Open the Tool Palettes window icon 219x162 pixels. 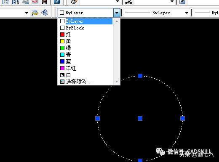pos(16,2)
